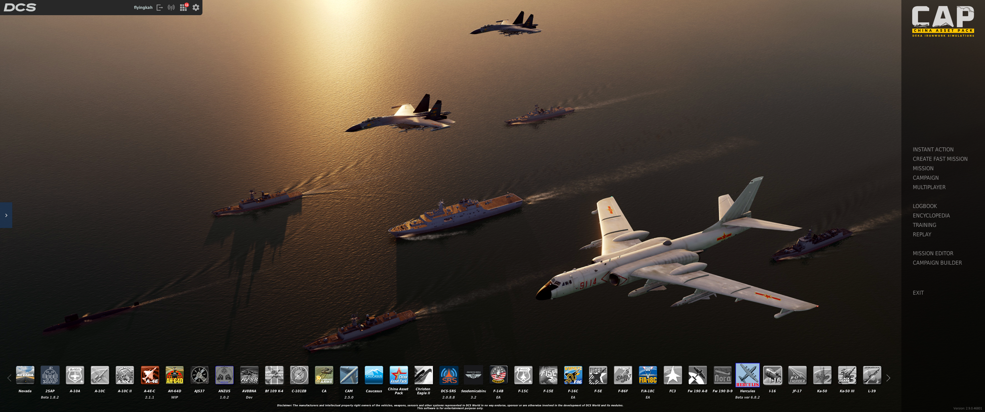The width and height of the screenshot is (985, 412).
Task: Choose the F-15C module icon
Action: tap(523, 375)
